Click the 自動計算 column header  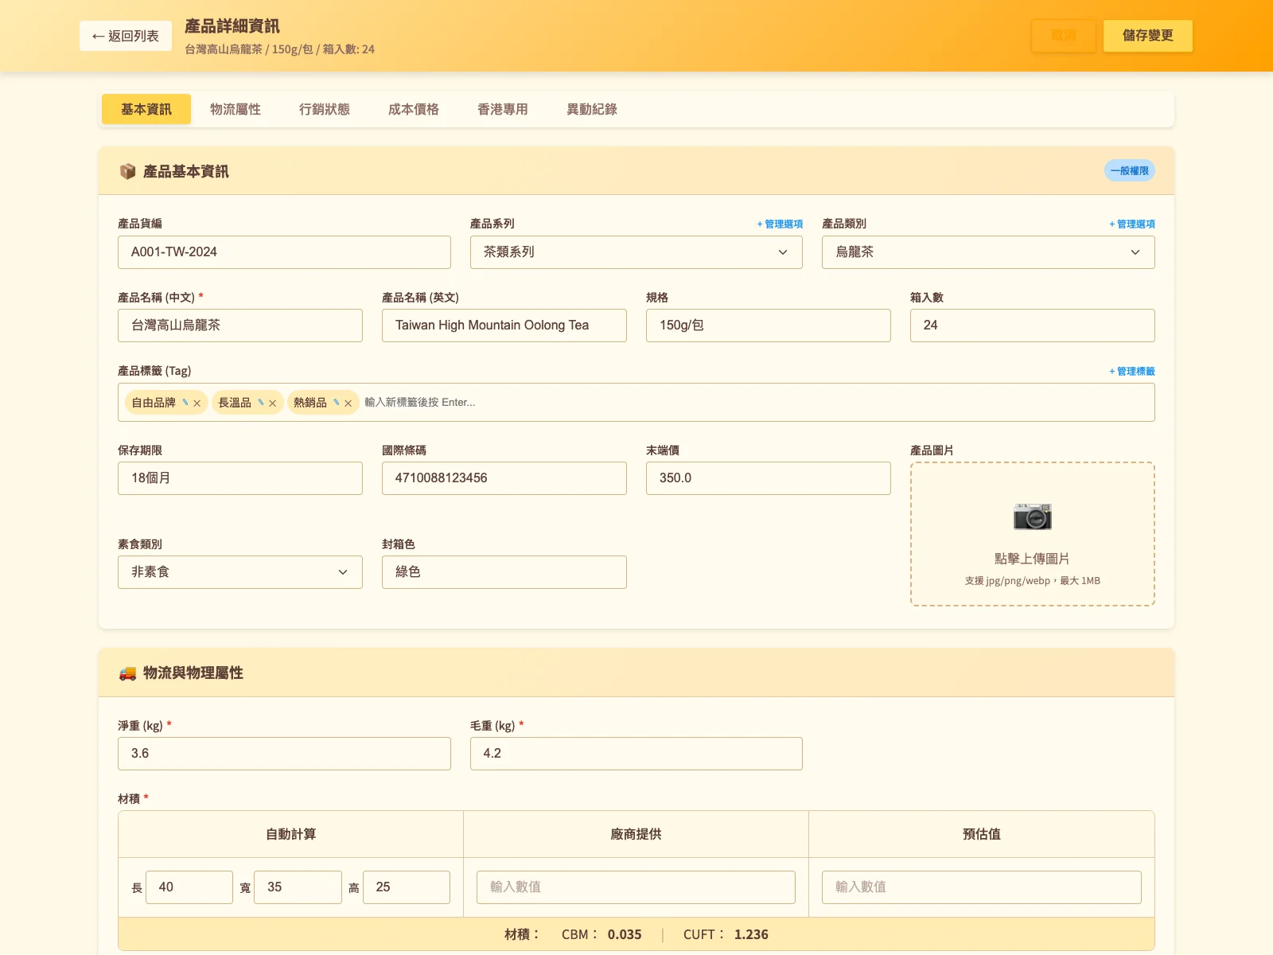pos(291,834)
